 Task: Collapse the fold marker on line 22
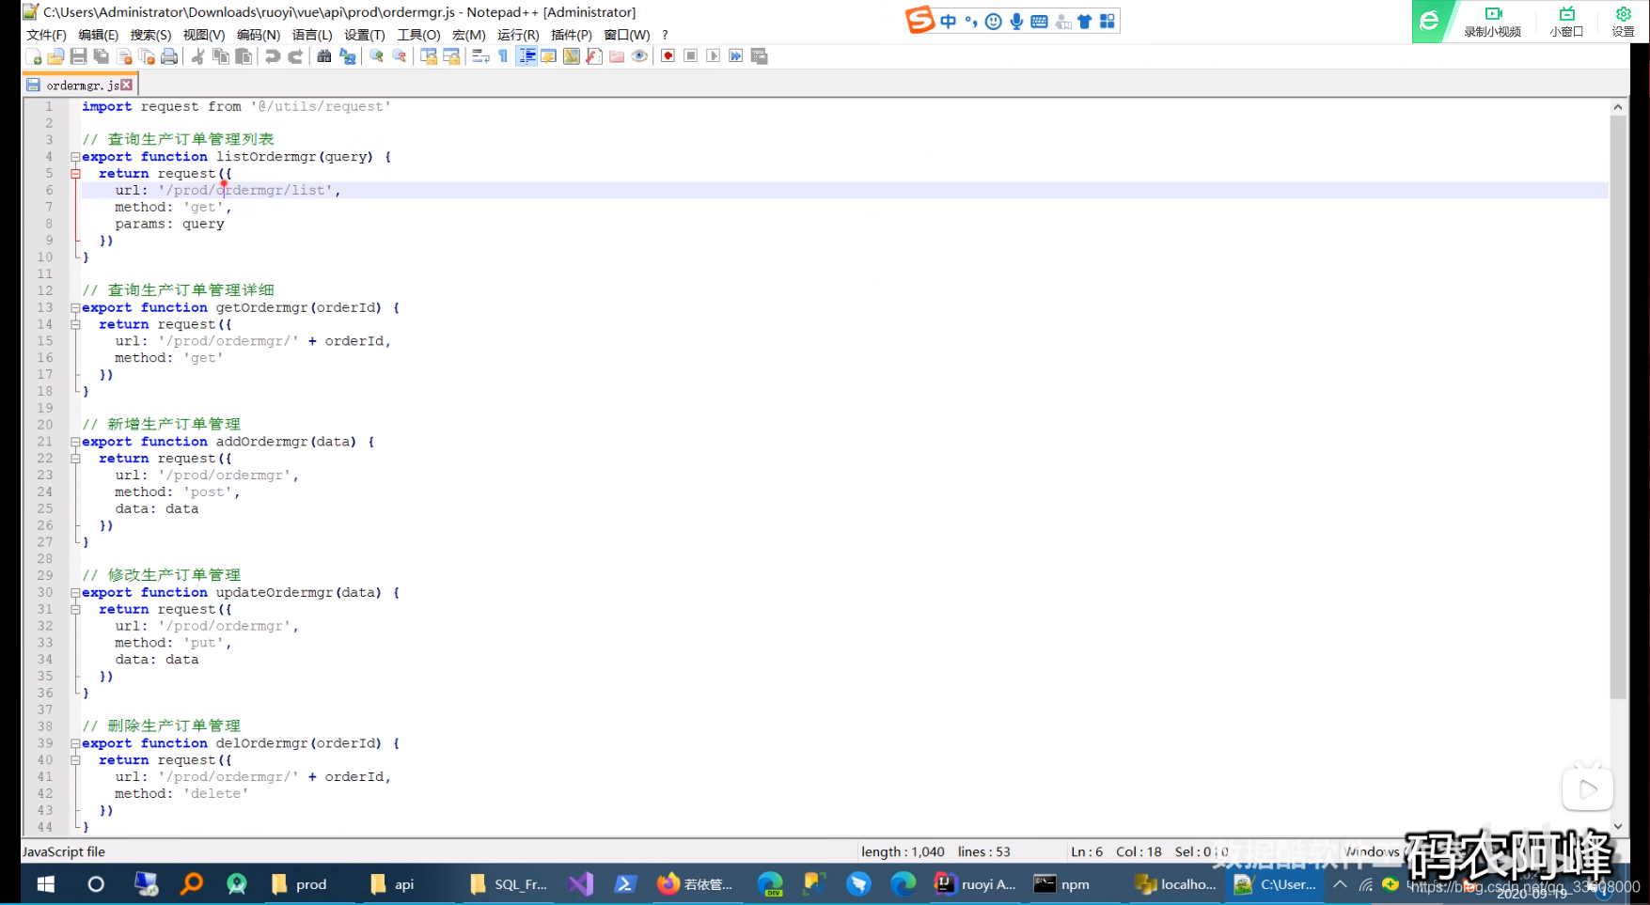pyautogui.click(x=75, y=459)
